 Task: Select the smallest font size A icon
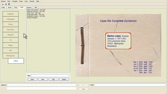[x=3, y=4]
